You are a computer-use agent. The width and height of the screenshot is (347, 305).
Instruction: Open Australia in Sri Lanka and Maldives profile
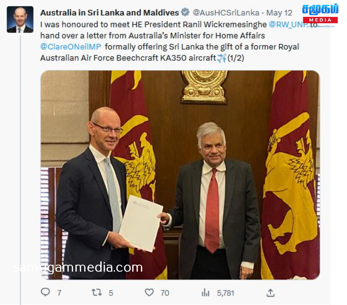point(110,13)
